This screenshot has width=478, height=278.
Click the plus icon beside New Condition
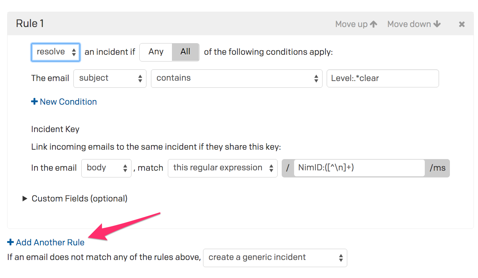click(x=34, y=102)
